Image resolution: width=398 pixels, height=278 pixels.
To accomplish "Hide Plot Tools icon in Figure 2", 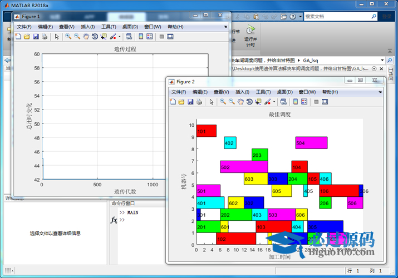I will click(316, 102).
